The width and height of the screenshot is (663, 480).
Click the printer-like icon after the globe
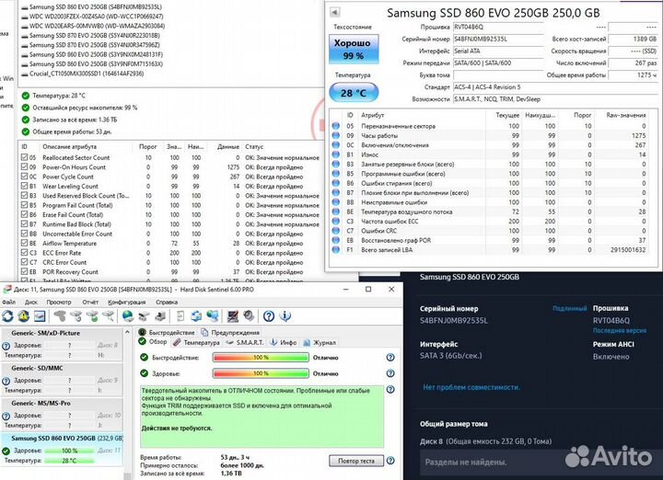pos(144,315)
